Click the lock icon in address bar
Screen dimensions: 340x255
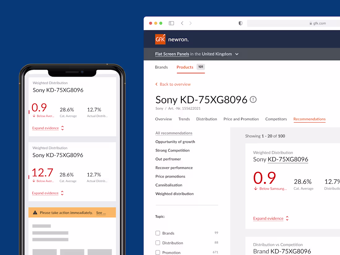[x=311, y=23]
